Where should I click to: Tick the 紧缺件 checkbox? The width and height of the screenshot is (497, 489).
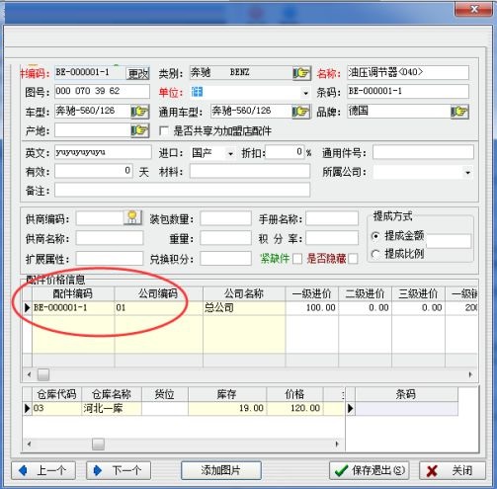(x=297, y=259)
